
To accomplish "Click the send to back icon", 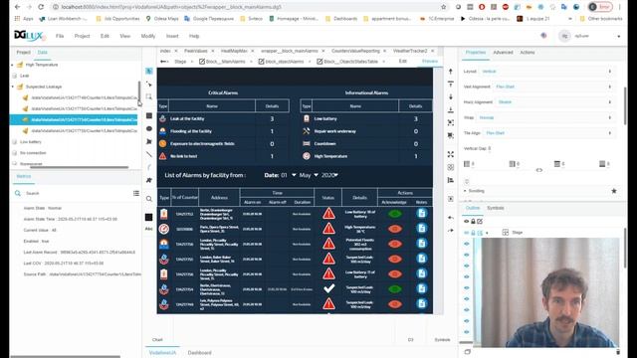I will tap(451, 109).
